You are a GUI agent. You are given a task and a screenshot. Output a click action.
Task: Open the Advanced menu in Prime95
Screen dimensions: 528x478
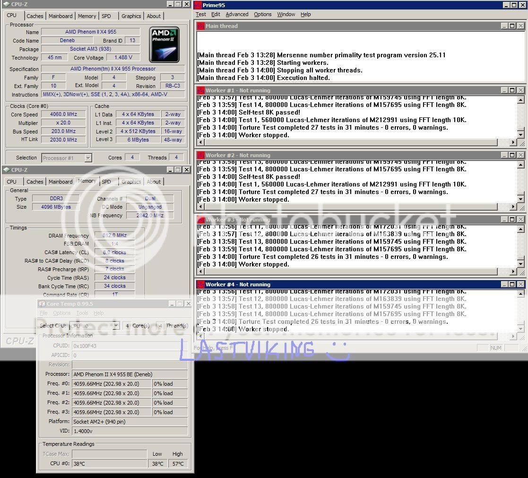coord(237,14)
